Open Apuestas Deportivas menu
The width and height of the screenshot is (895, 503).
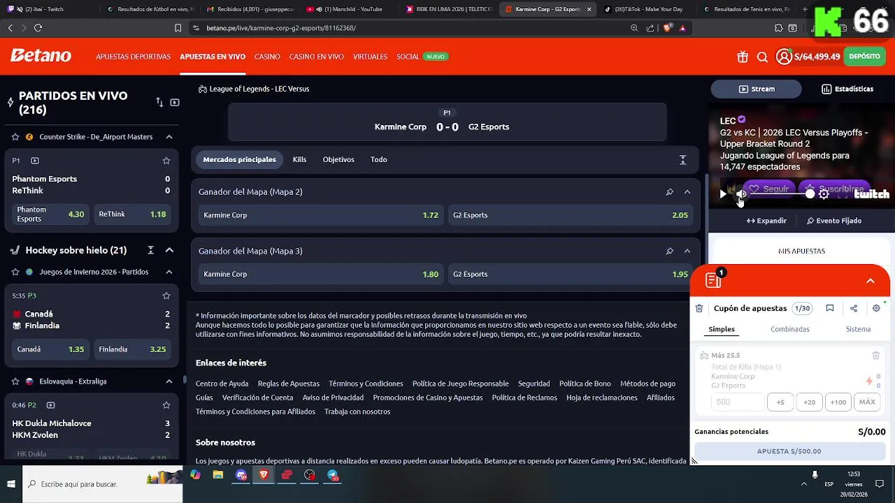(x=133, y=57)
